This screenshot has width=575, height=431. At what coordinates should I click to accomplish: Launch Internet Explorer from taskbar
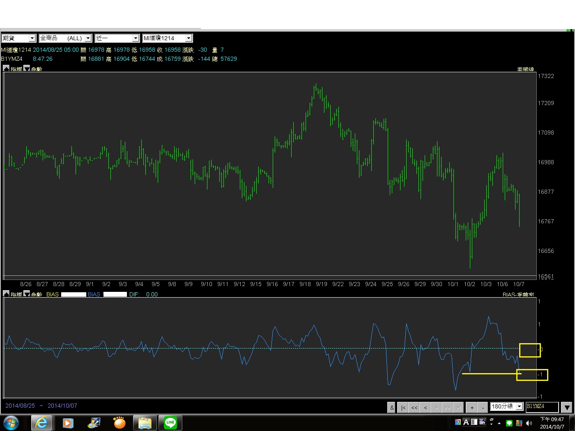[x=41, y=422]
